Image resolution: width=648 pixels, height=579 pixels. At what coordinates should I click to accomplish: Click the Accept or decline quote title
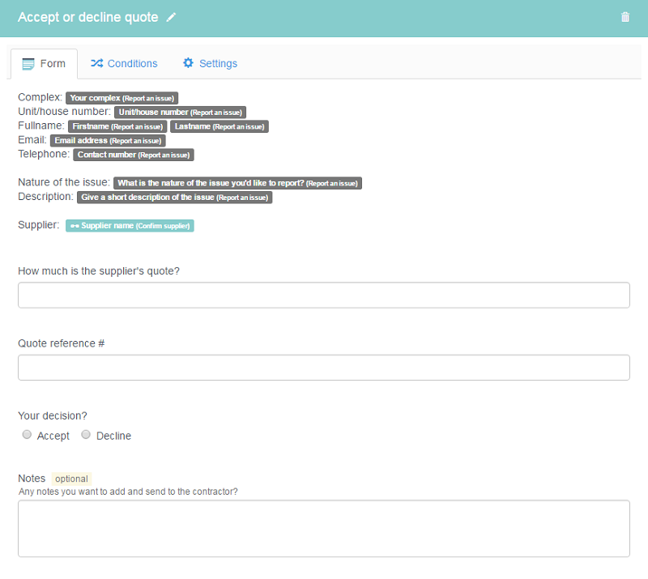(88, 17)
